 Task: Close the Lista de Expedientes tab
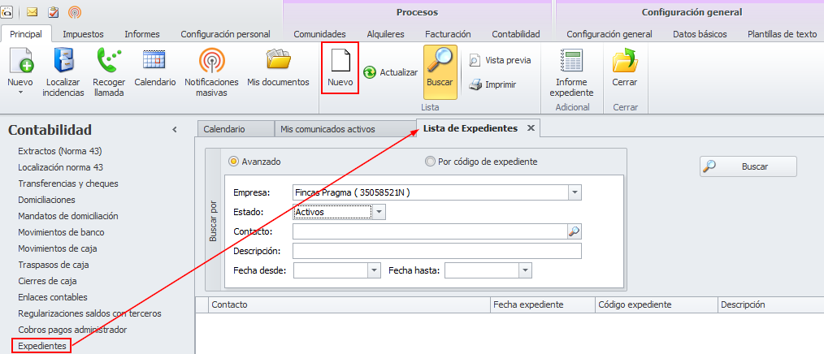[531, 128]
